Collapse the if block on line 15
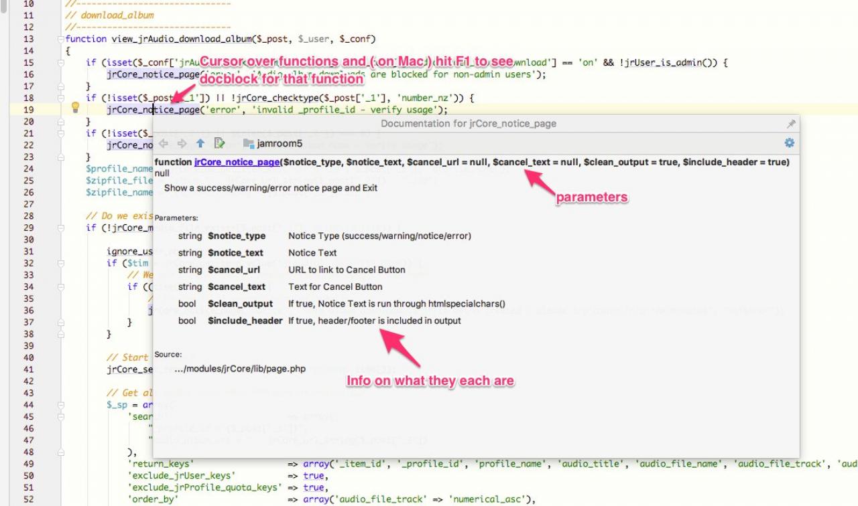 coord(61,63)
